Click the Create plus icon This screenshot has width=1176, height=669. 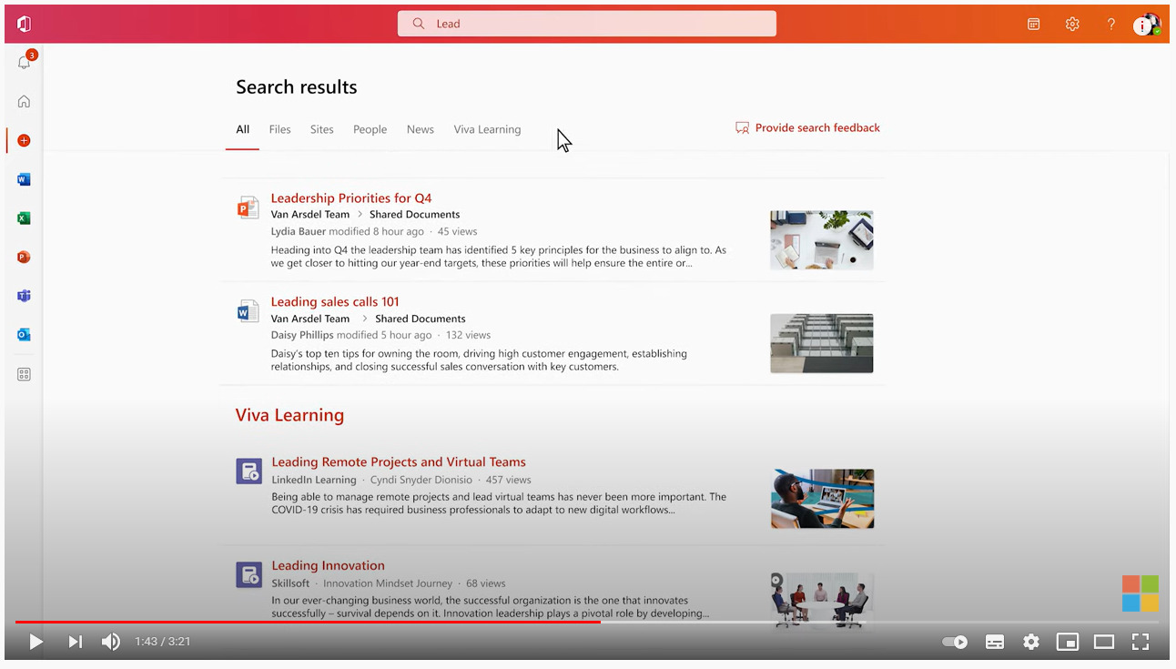coord(25,140)
